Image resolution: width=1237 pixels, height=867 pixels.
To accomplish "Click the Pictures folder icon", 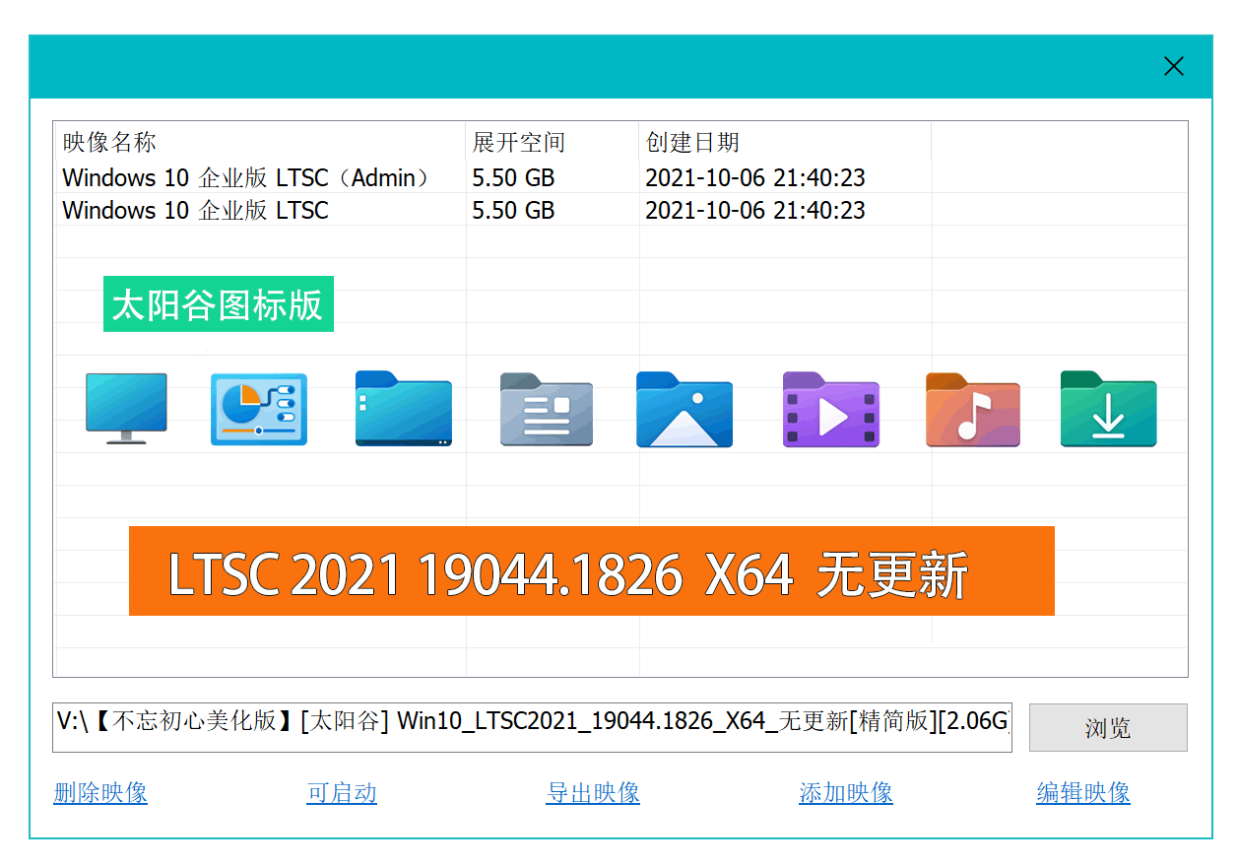I will coord(684,409).
